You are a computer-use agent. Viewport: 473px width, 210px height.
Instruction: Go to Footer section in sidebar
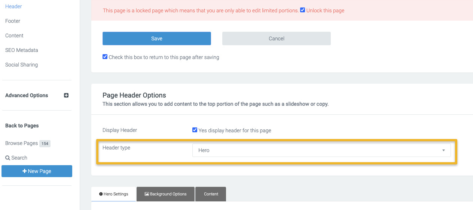pyautogui.click(x=13, y=21)
